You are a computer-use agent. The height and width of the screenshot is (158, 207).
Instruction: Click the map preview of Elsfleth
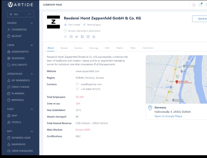coord(176,79)
